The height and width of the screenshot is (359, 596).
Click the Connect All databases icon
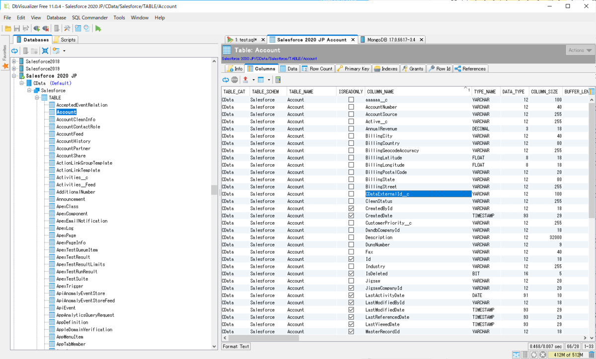[37, 29]
